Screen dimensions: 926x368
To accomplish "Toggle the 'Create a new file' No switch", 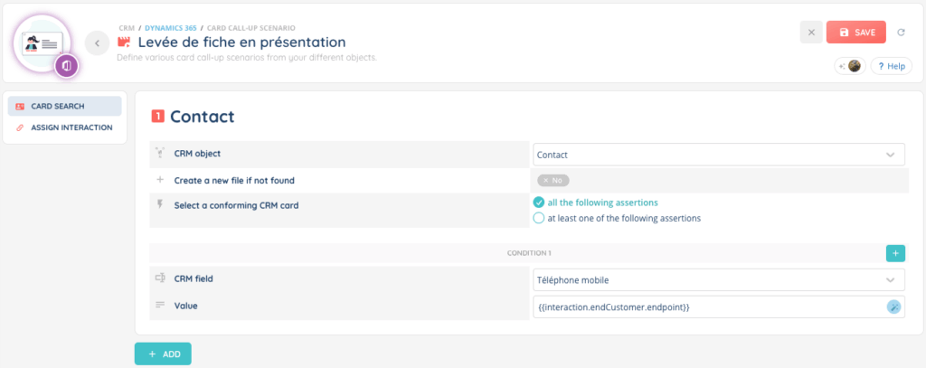I will (x=553, y=180).
